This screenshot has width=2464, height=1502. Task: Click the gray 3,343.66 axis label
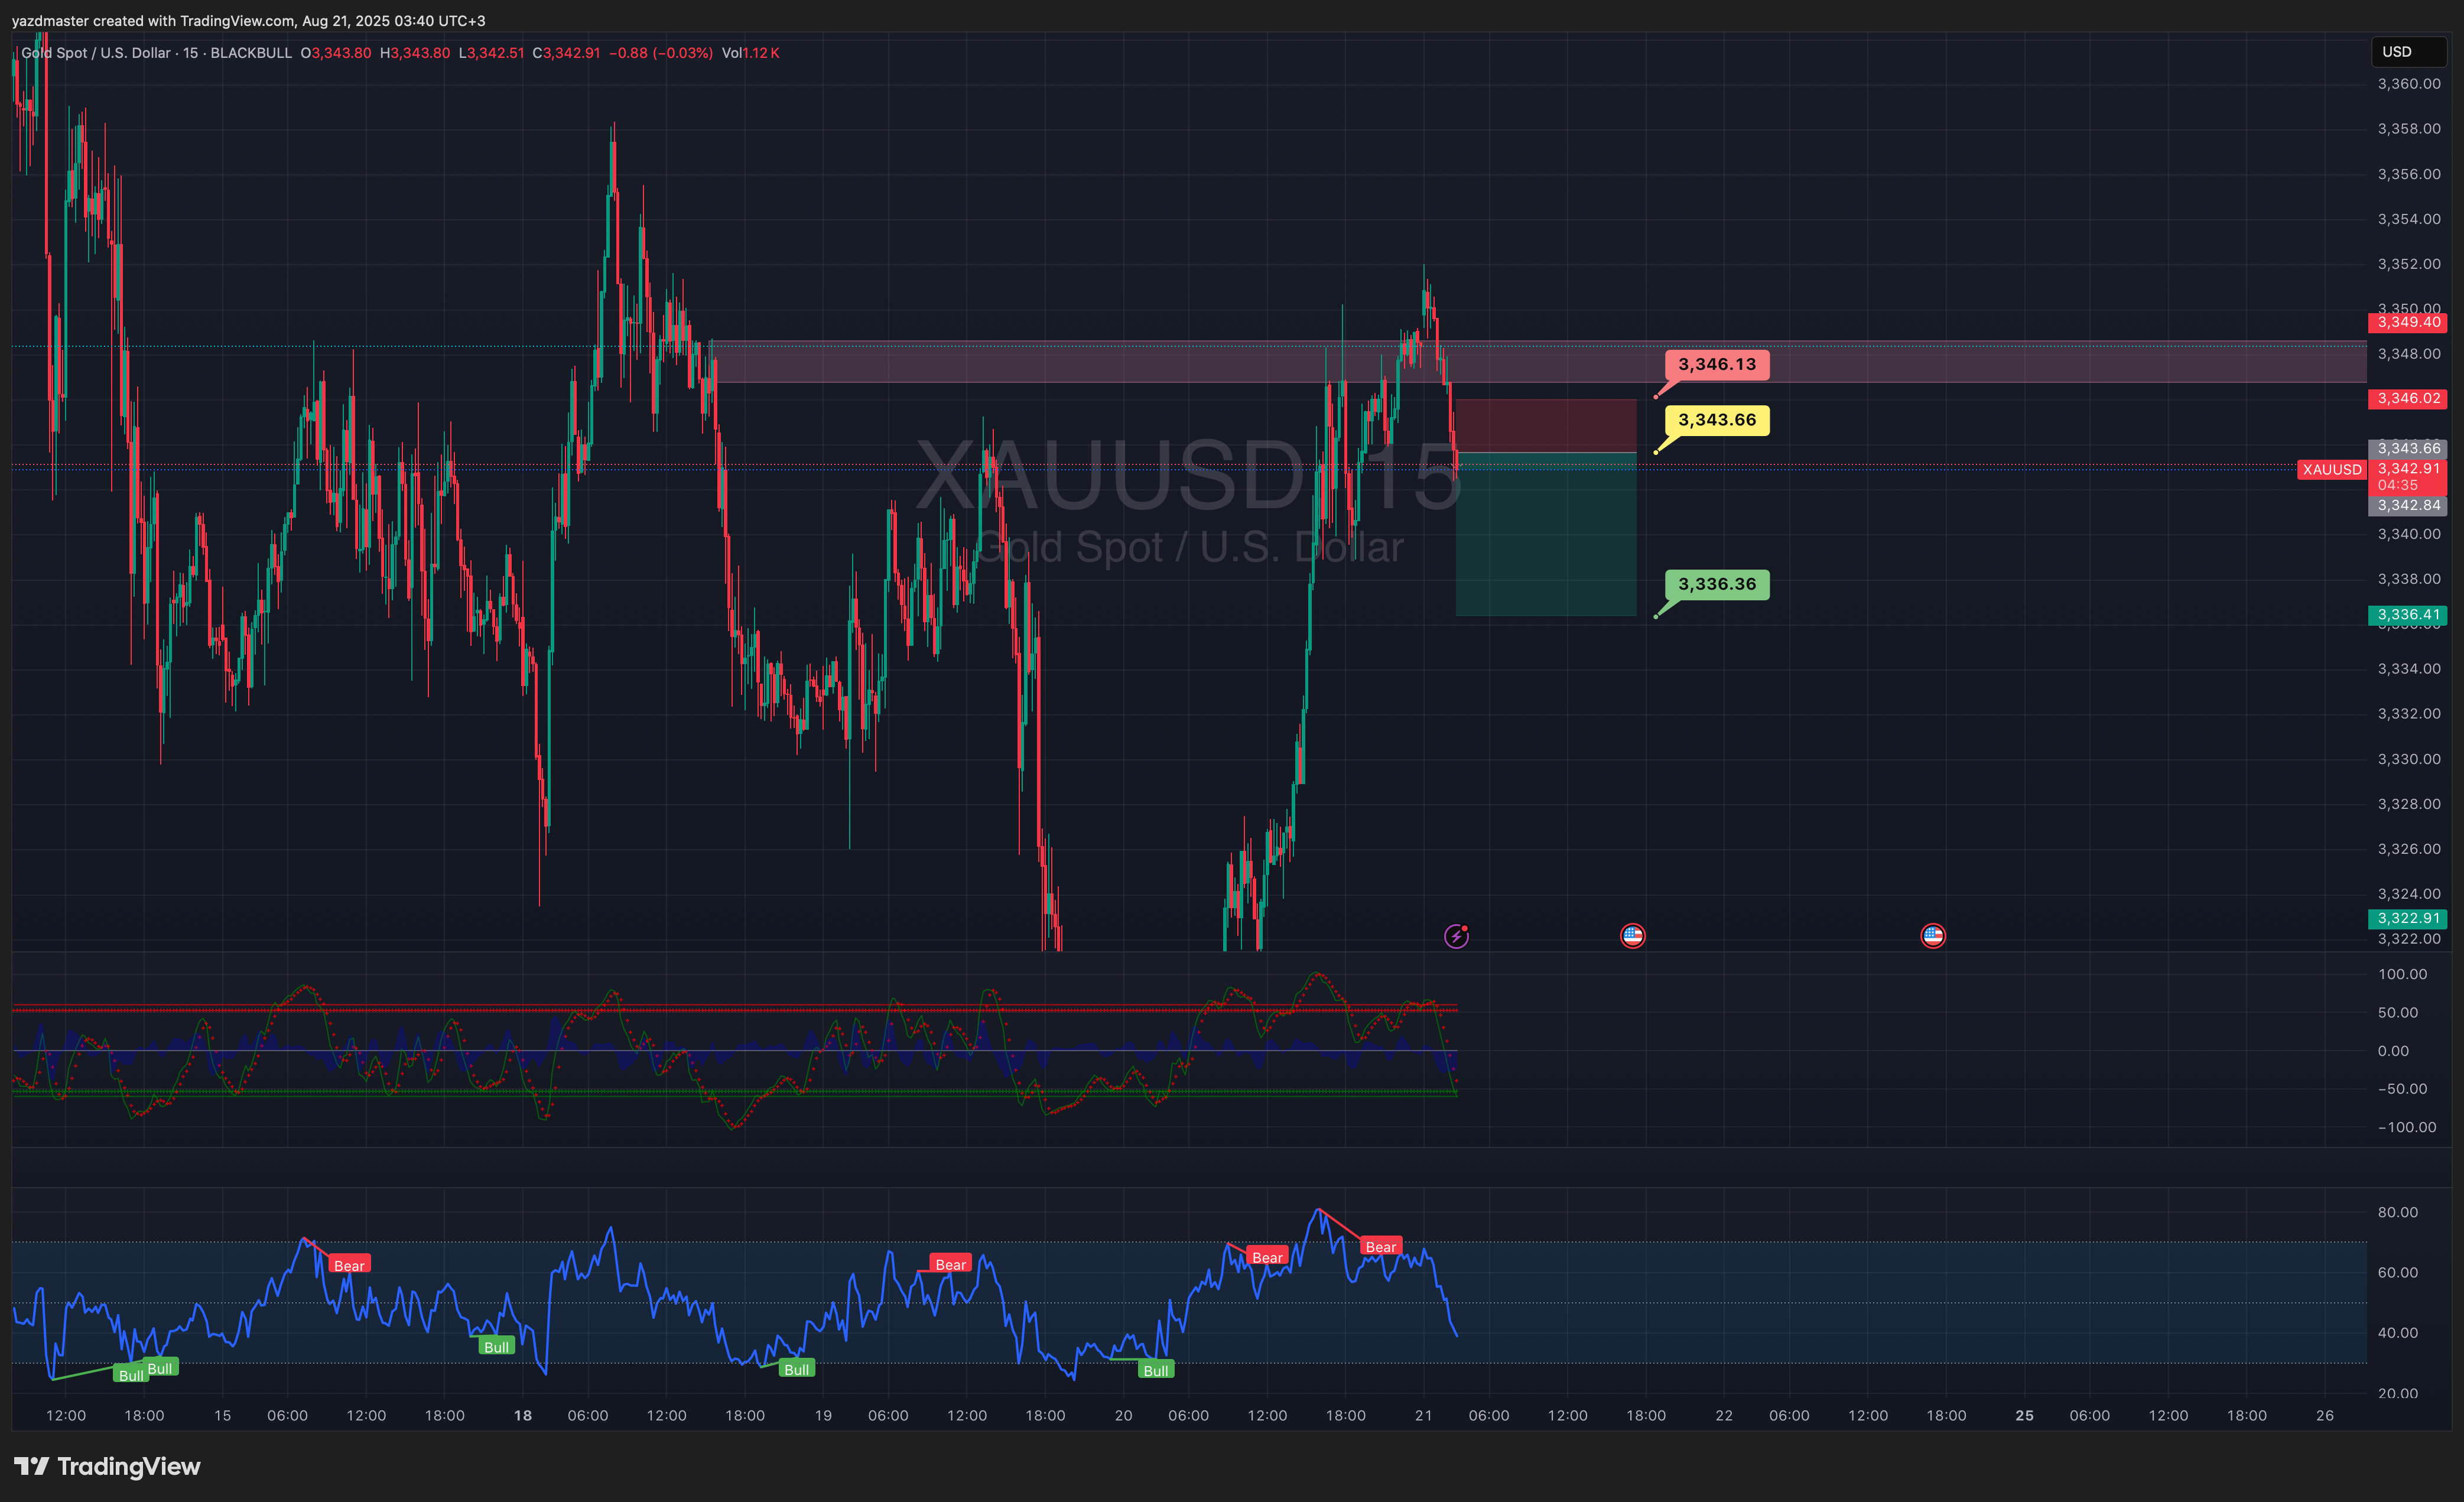pyautogui.click(x=2408, y=448)
